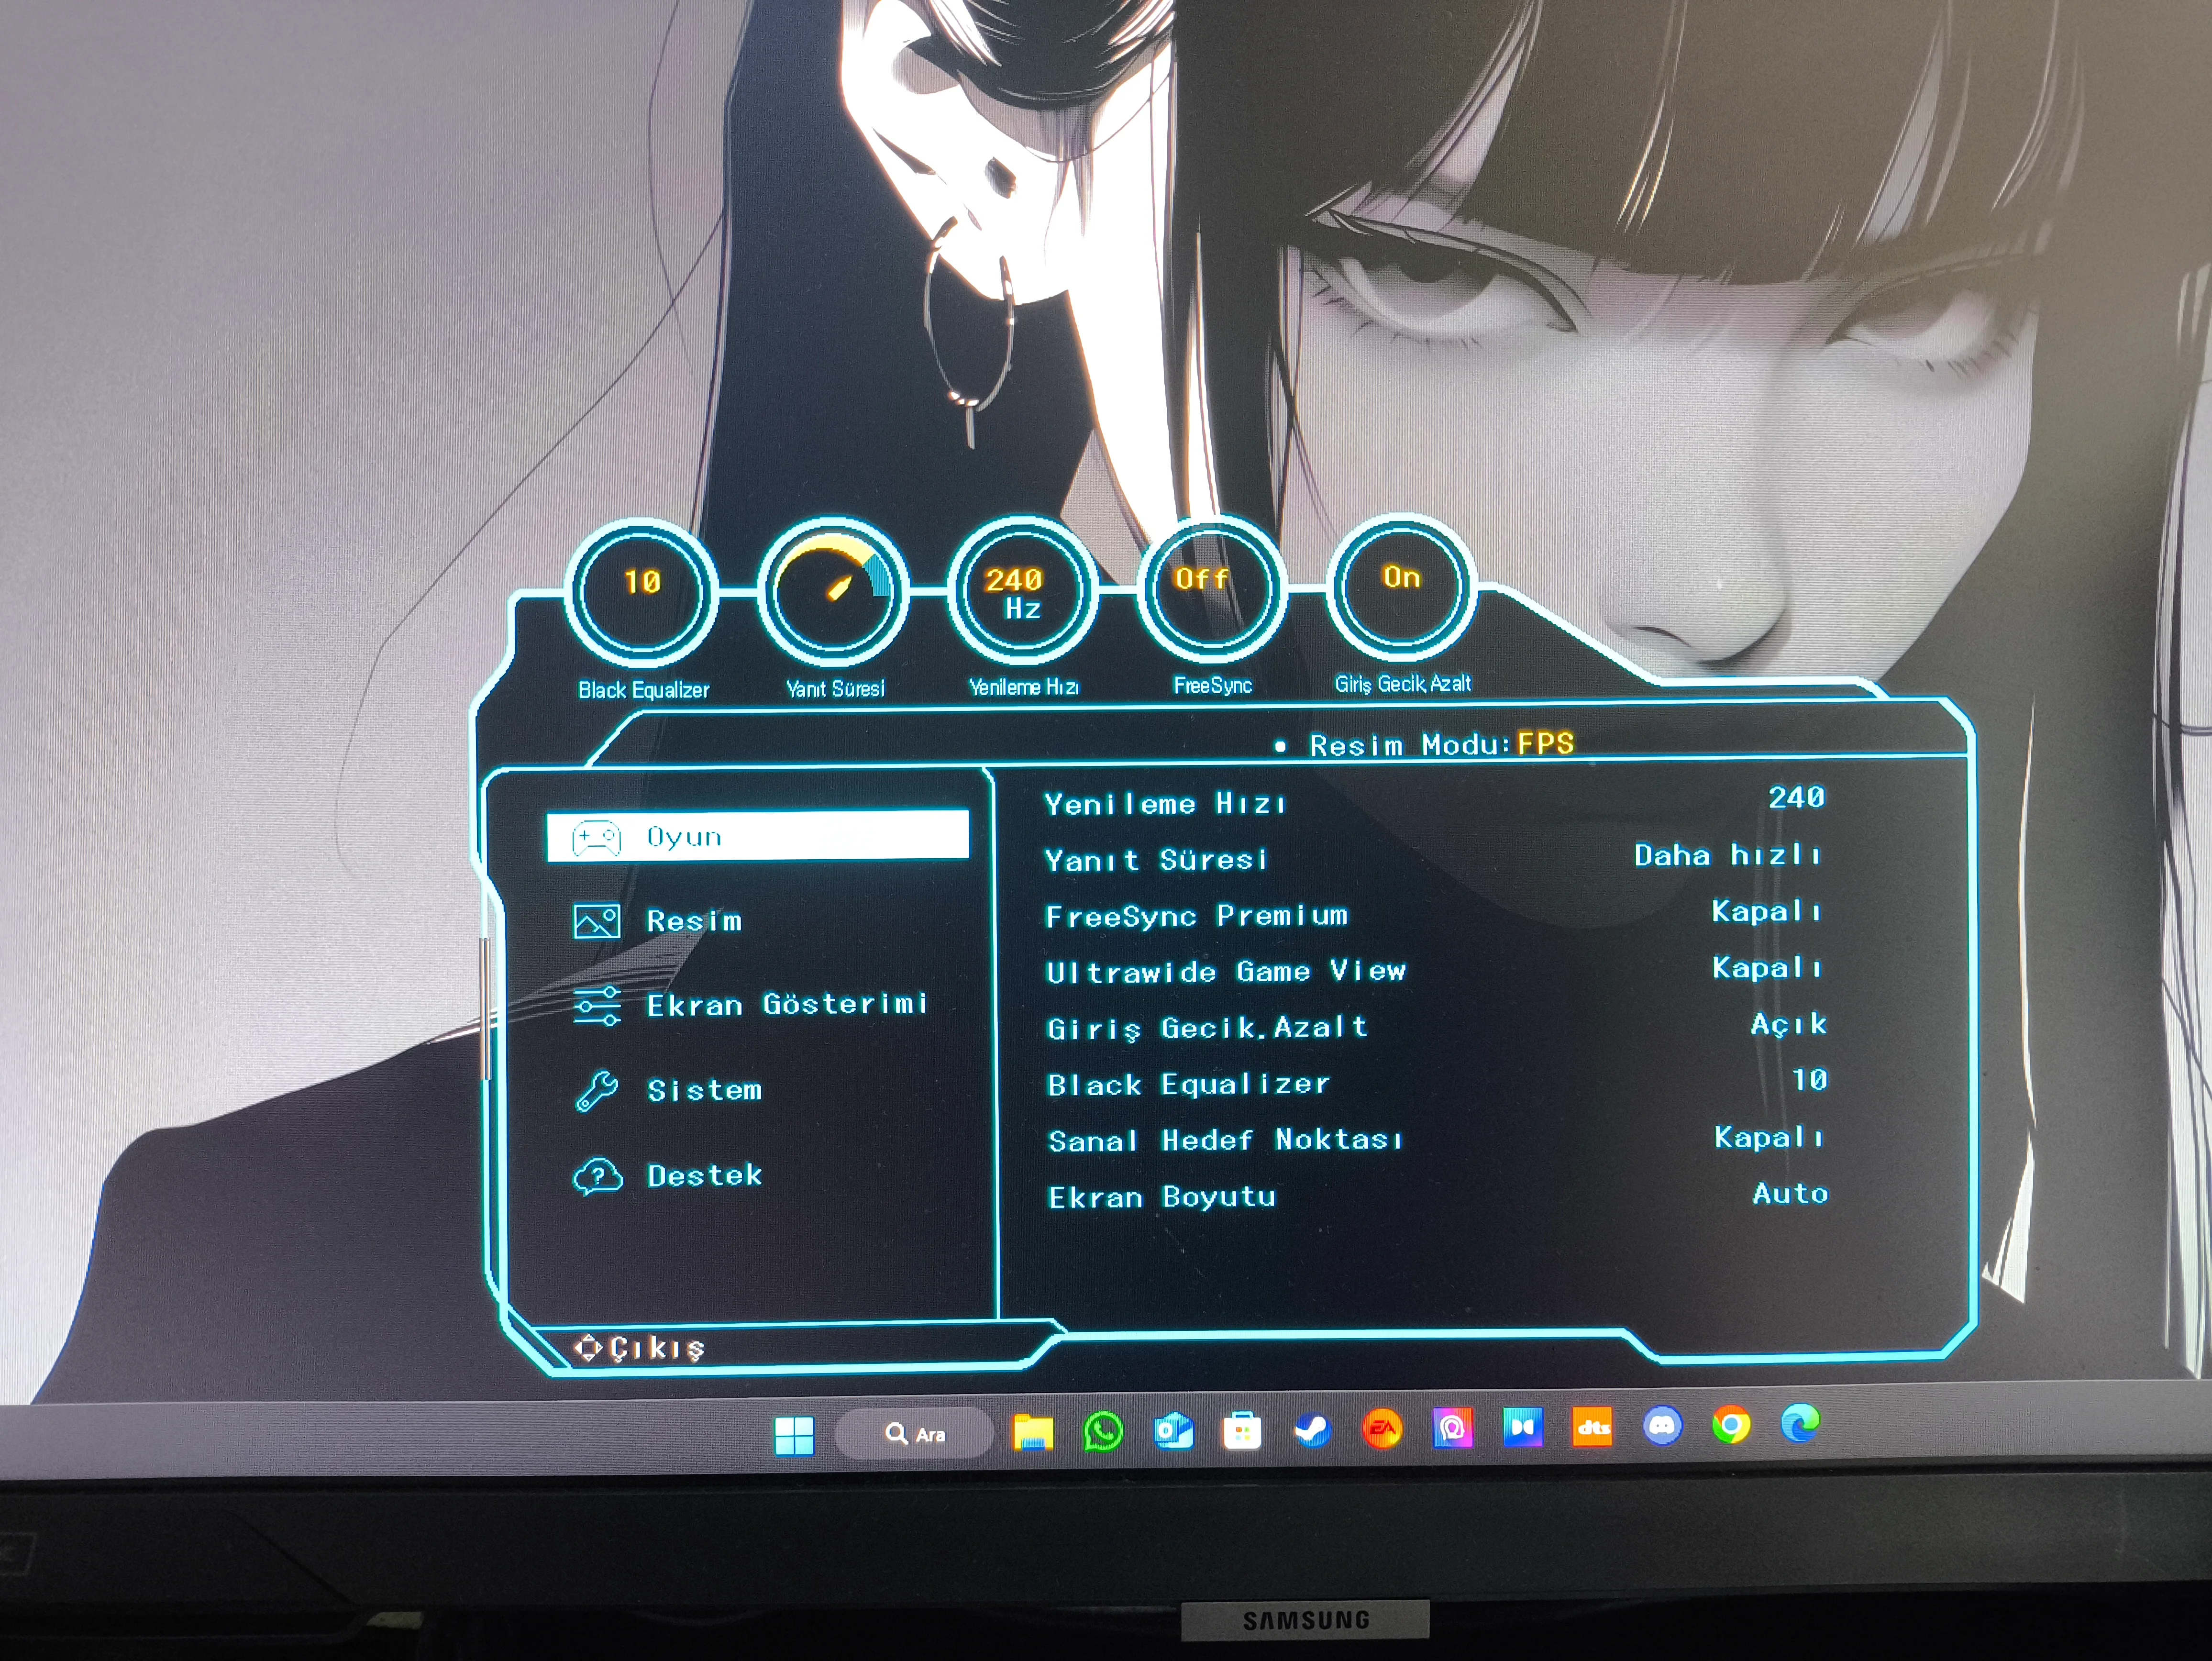Adjust Black Equalizer value 10
Screen dimensions: 2212x1661
(1809, 1080)
